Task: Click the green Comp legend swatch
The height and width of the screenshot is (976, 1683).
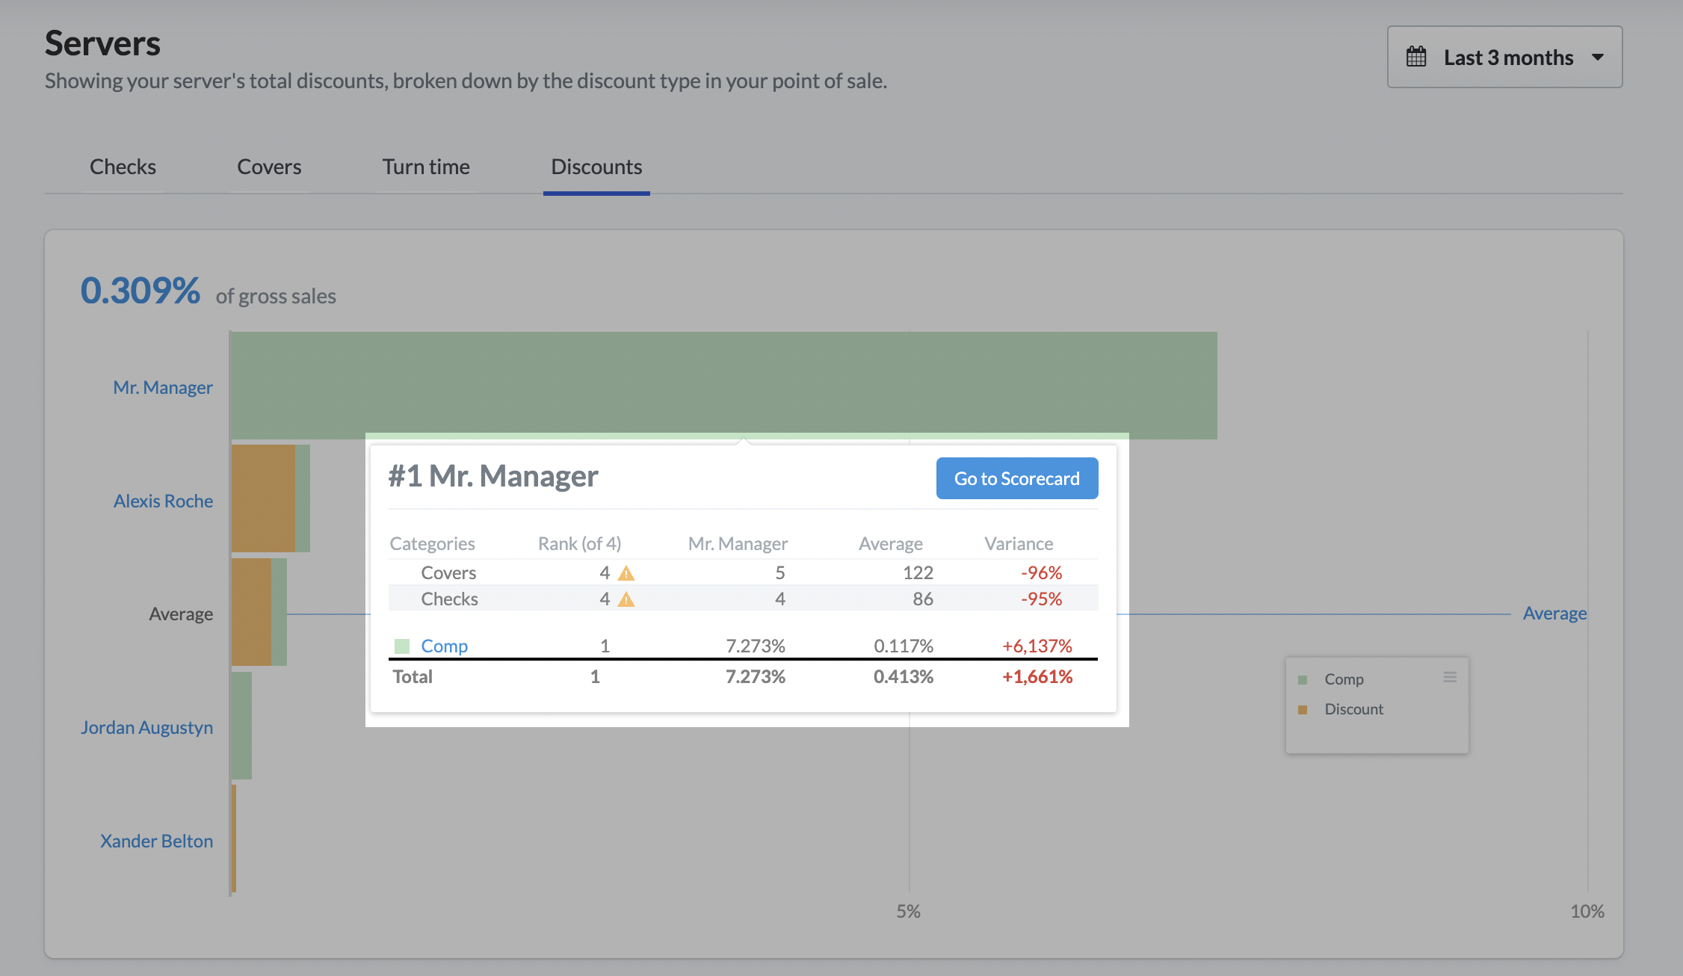Action: [1303, 680]
